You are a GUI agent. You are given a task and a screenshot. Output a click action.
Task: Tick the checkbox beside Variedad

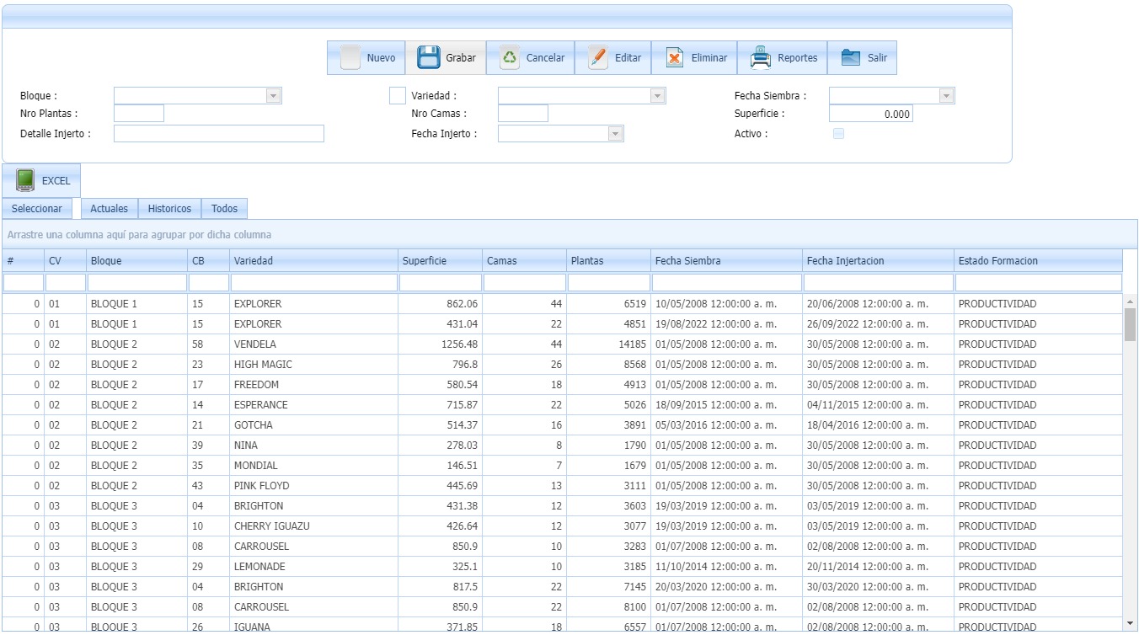(397, 96)
